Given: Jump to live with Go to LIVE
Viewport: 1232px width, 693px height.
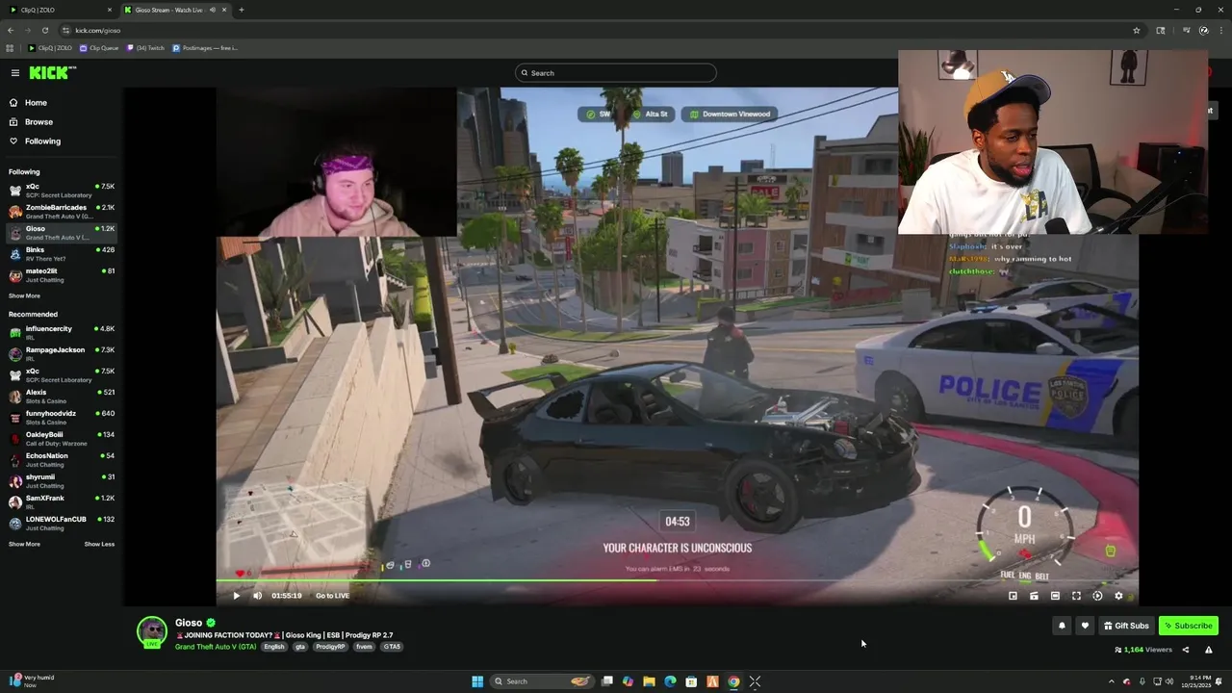Looking at the screenshot, I should point(332,596).
